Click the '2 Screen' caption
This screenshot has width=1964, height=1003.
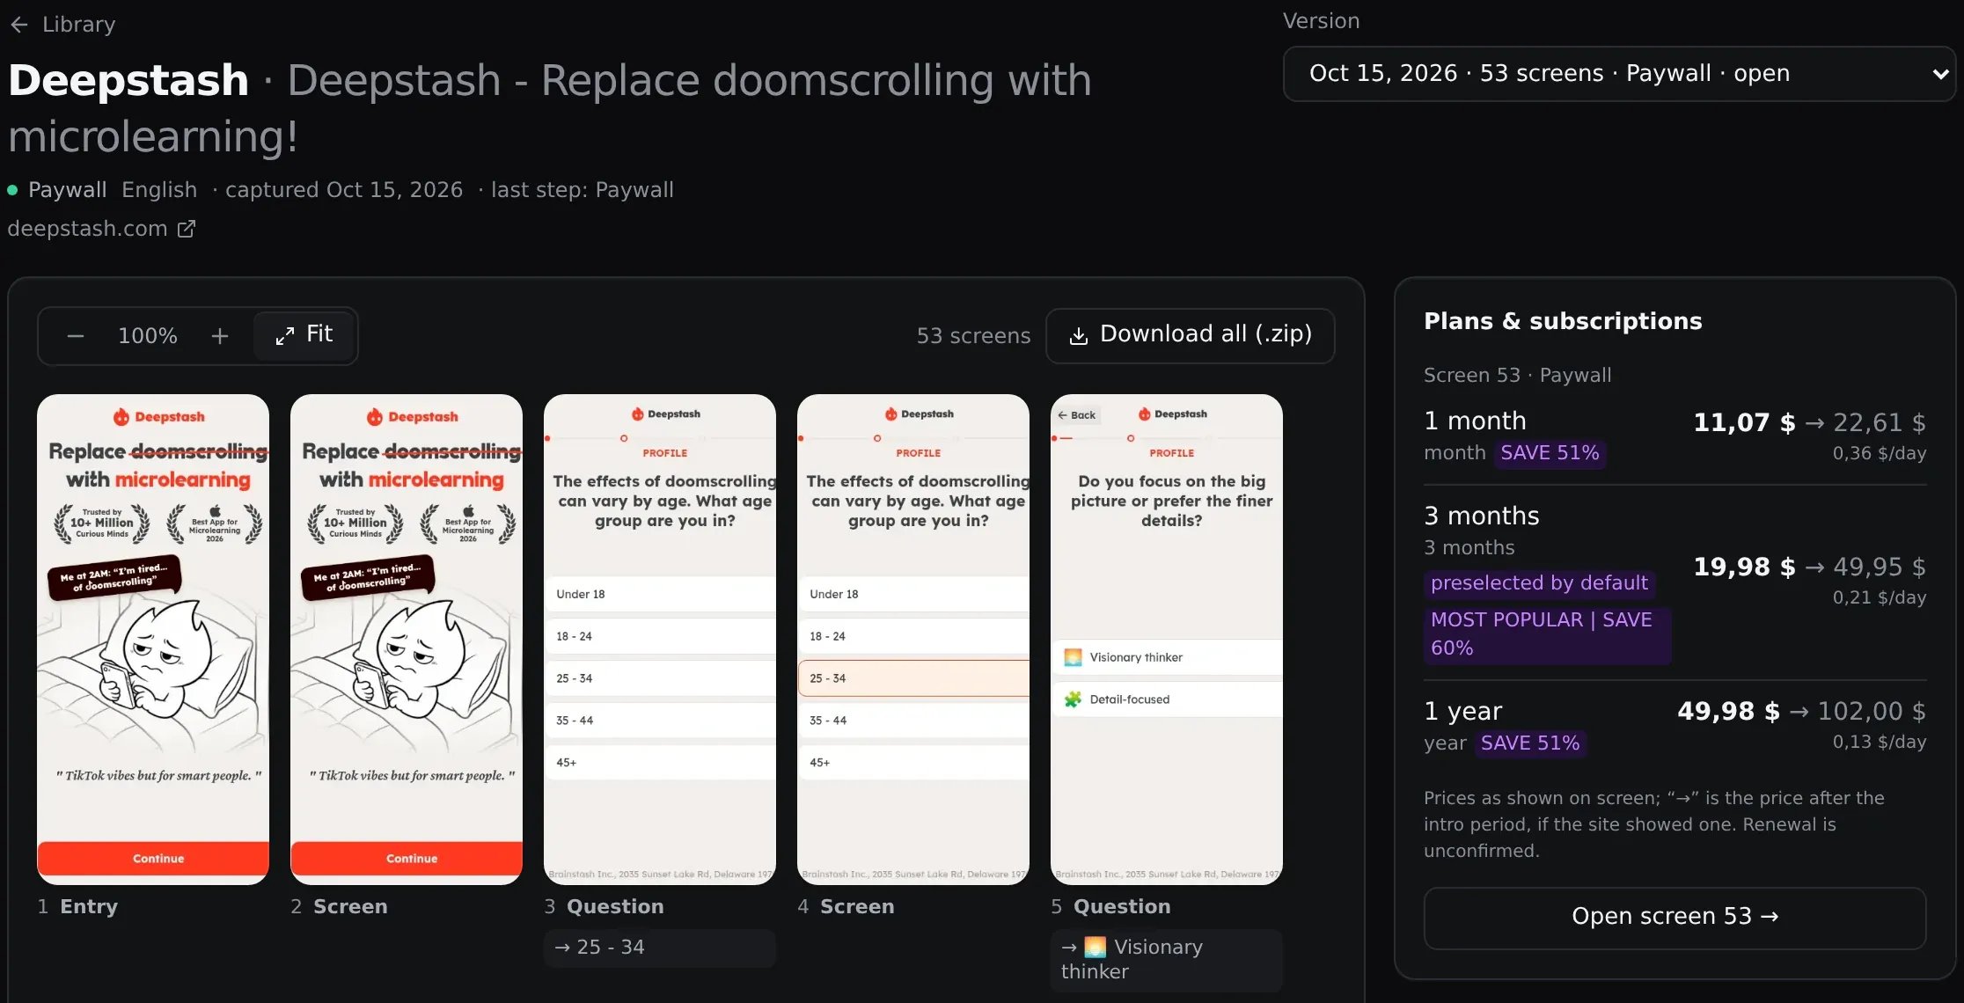339,907
